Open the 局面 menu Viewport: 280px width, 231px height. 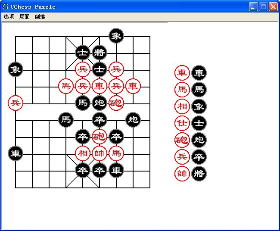(25, 17)
